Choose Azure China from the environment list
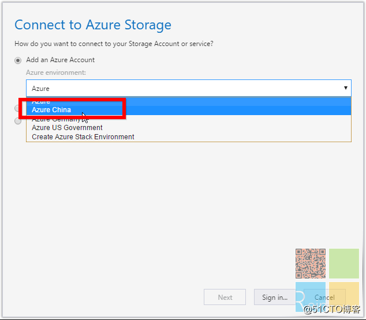Image resolution: width=366 pixels, height=320 pixels. point(189,110)
